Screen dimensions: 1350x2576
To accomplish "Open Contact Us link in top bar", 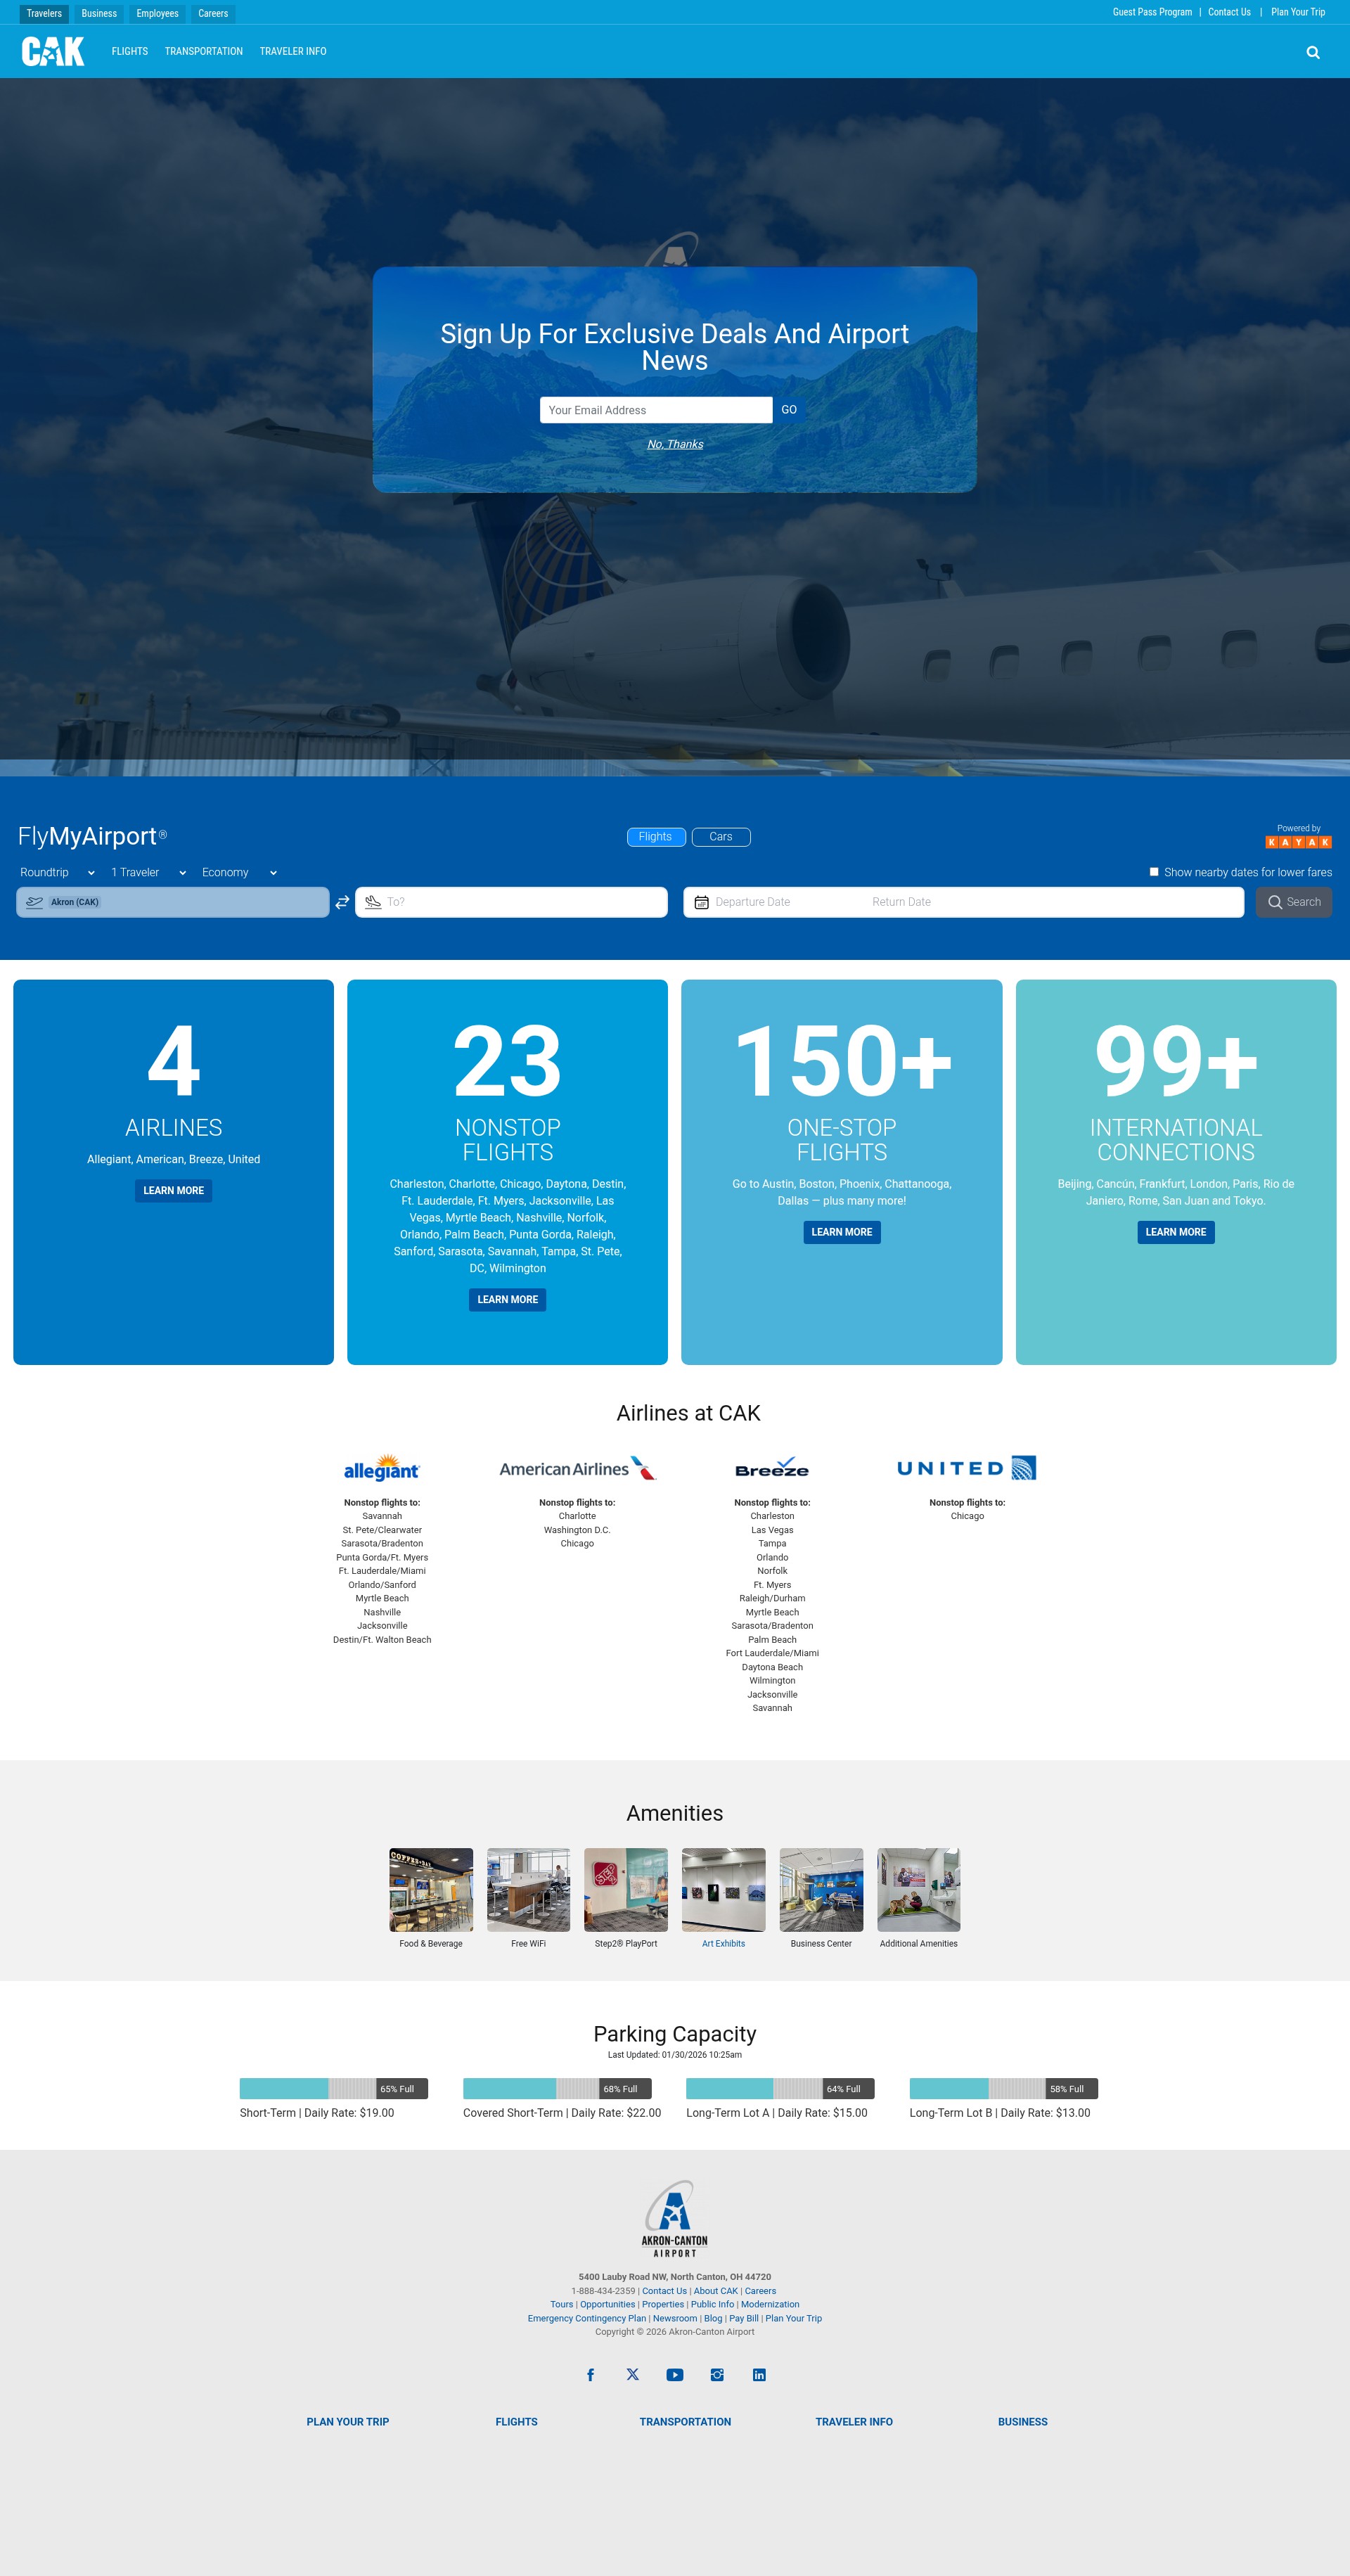I will pyautogui.click(x=1229, y=12).
